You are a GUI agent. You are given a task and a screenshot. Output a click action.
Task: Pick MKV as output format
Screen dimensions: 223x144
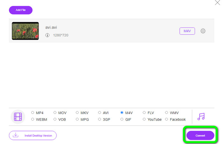point(77,113)
